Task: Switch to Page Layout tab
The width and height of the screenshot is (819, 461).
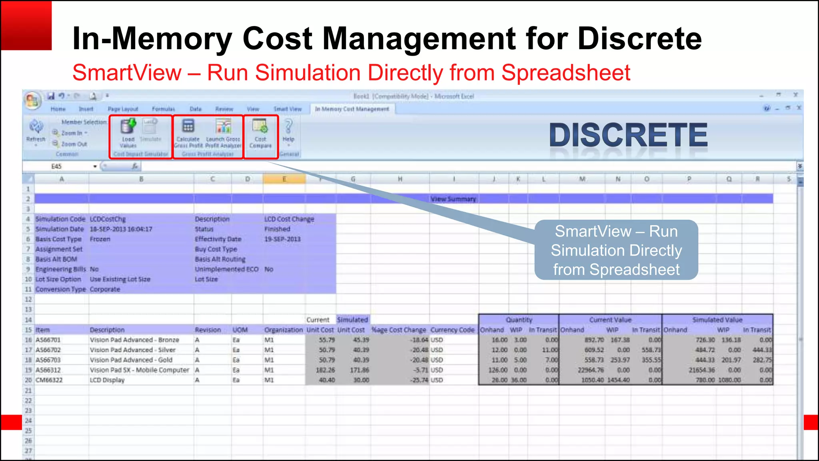Action: click(123, 109)
